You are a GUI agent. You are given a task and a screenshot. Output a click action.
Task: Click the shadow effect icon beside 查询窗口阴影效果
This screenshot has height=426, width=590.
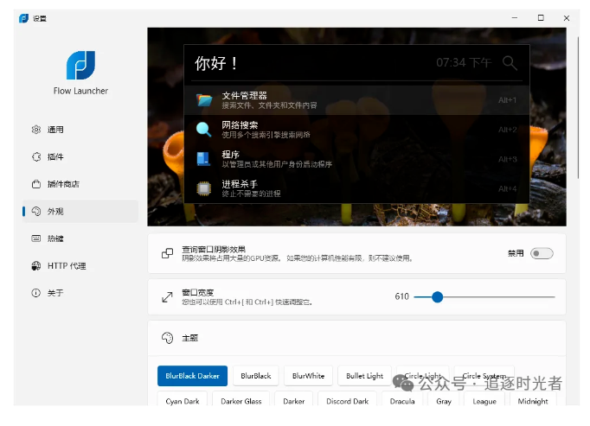pyautogui.click(x=168, y=253)
